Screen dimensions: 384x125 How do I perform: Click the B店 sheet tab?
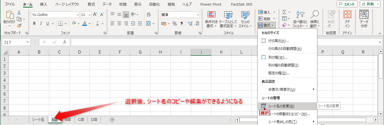(x=68, y=120)
